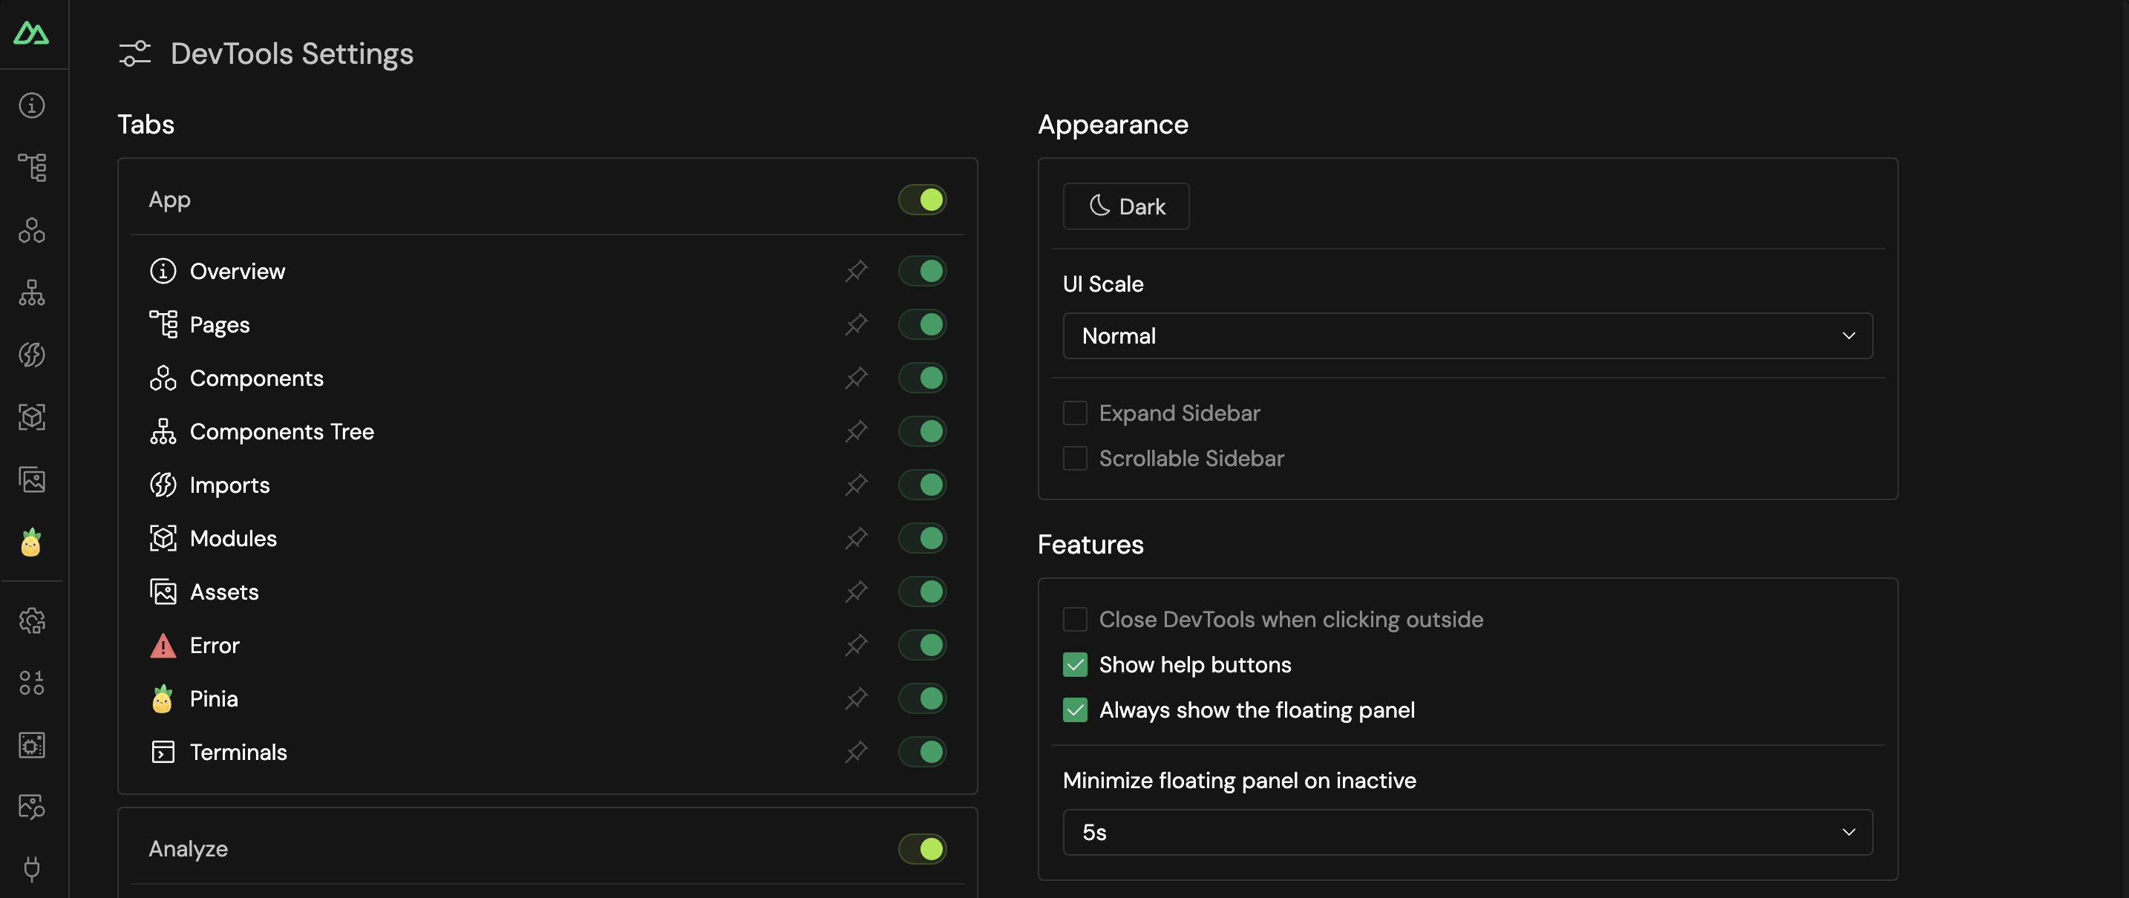2129x898 pixels.
Task: Open Imports from the sidebar lightning icon
Action: tap(31, 355)
